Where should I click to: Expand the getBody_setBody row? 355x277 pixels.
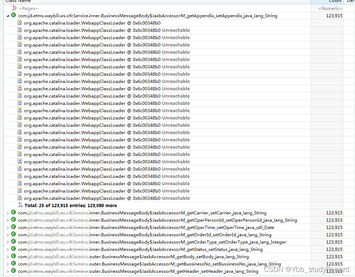coord(8,257)
